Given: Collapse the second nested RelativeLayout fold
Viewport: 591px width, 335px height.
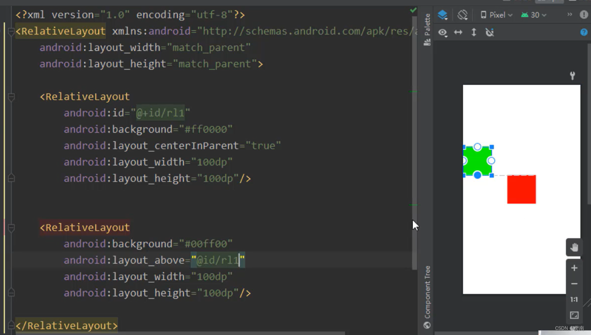Looking at the screenshot, I should (11, 228).
